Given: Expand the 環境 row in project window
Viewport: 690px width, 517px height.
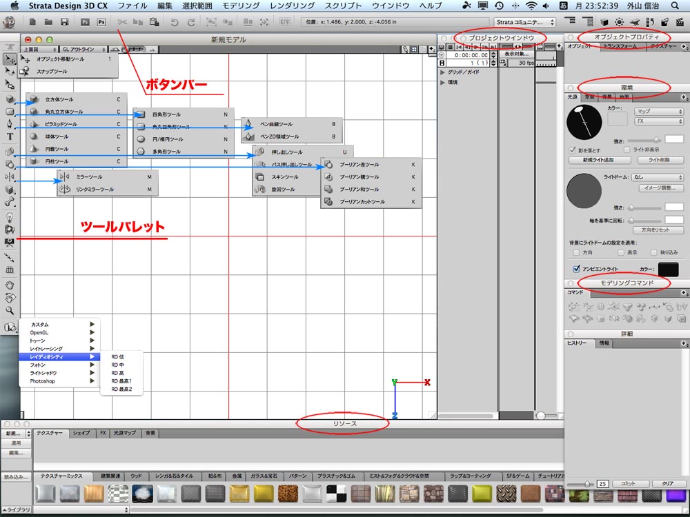Looking at the screenshot, I should [443, 82].
